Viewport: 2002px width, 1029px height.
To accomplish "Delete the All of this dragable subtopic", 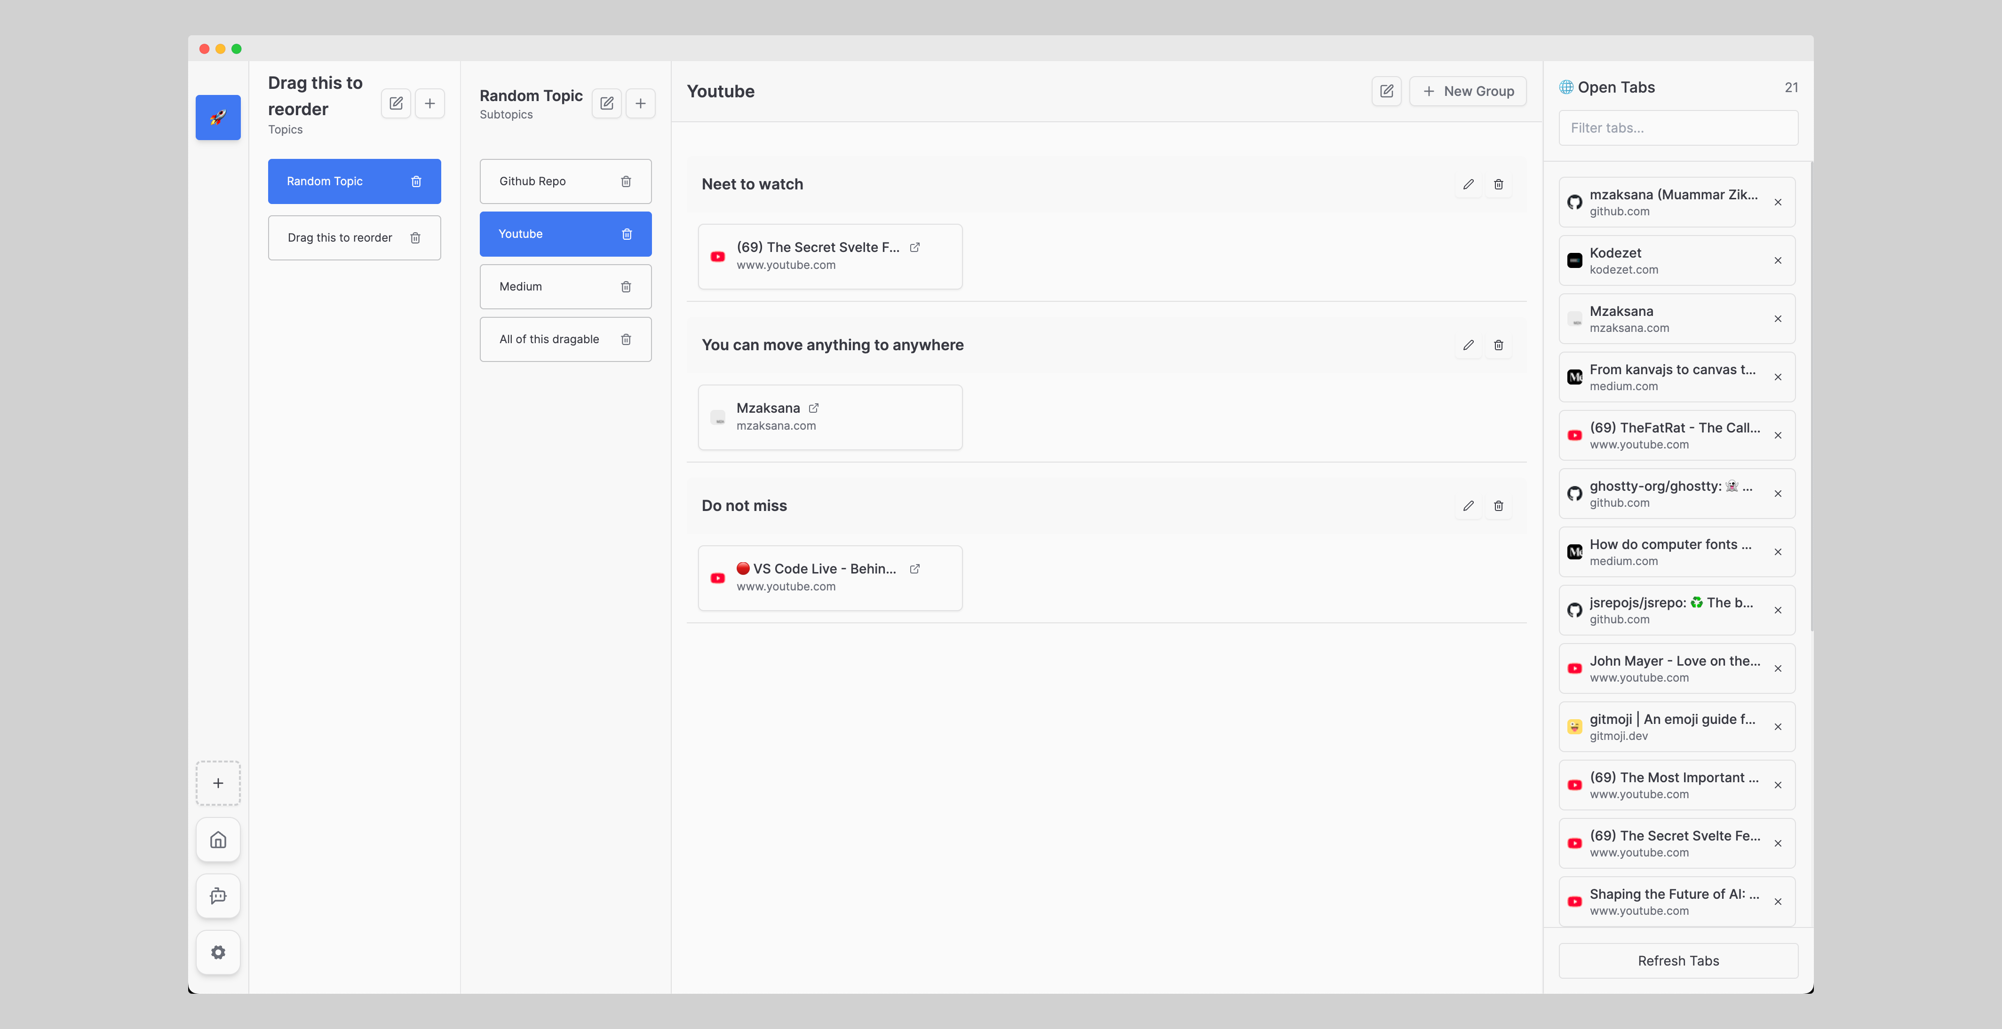I will pyautogui.click(x=626, y=339).
